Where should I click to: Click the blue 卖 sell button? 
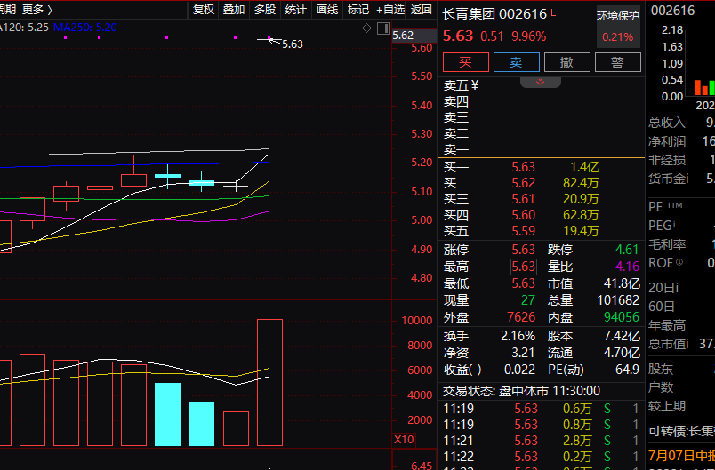pos(516,62)
